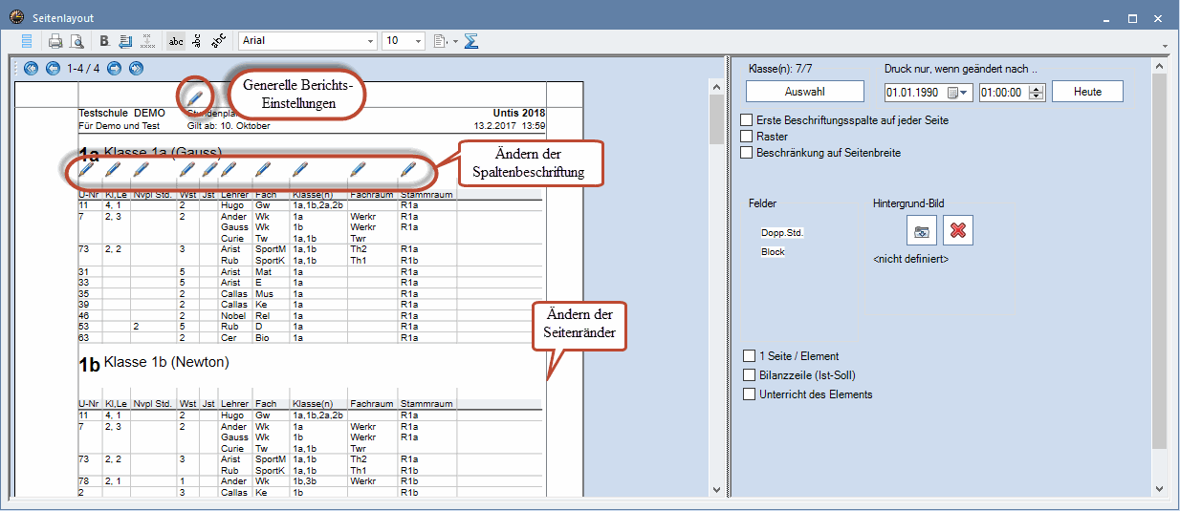
Task: Click the printer icon to print
Action: [55, 41]
